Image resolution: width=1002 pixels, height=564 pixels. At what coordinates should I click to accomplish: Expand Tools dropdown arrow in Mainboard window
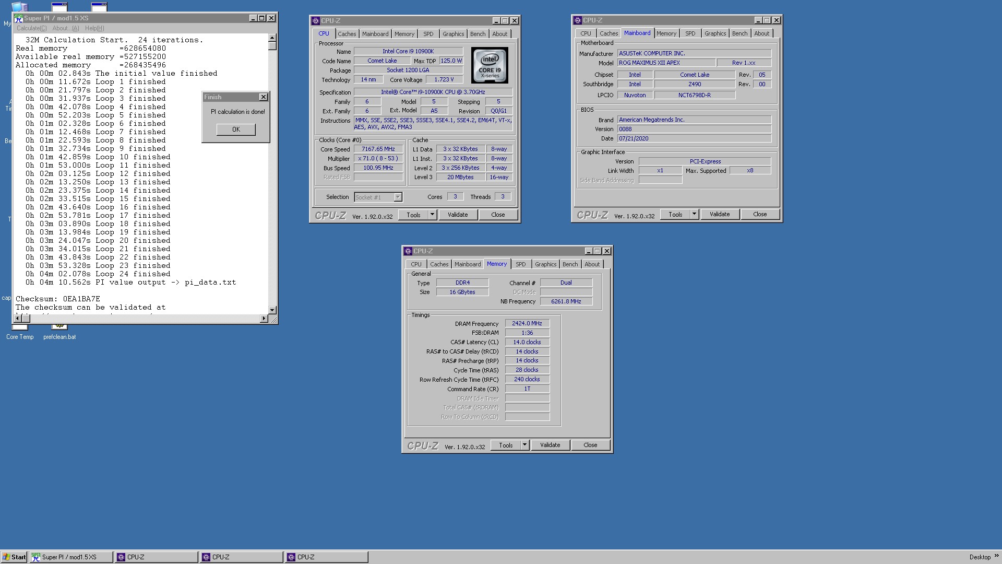click(x=694, y=214)
